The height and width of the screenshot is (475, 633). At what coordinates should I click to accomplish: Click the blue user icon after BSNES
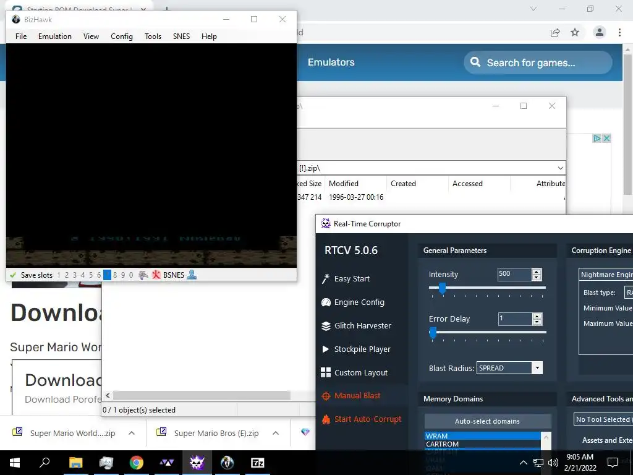pyautogui.click(x=192, y=275)
